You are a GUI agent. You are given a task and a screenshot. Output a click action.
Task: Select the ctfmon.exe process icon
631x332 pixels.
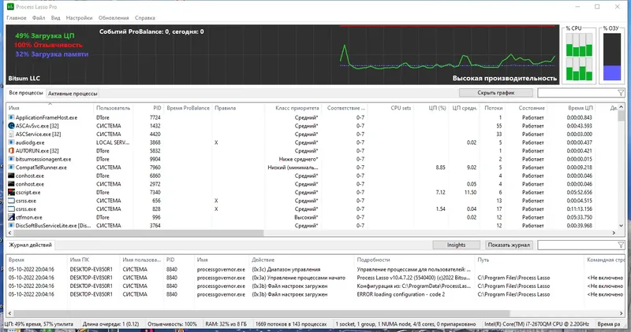(11, 217)
